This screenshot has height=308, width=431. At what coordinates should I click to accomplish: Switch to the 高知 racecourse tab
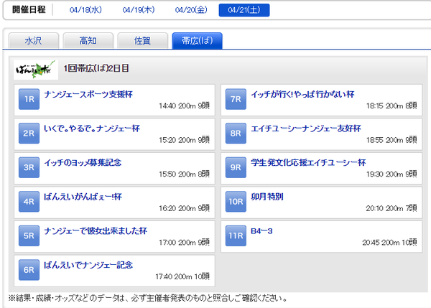click(x=88, y=41)
